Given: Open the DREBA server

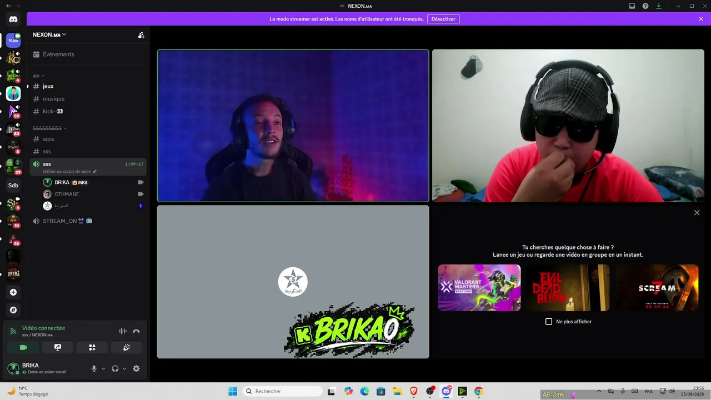Looking at the screenshot, I should coord(13,273).
